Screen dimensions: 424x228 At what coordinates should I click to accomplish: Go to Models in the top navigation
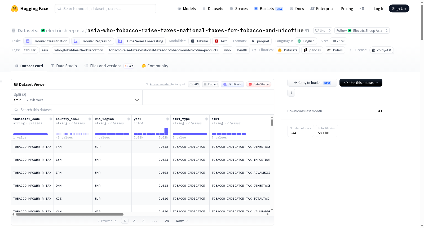187,8
